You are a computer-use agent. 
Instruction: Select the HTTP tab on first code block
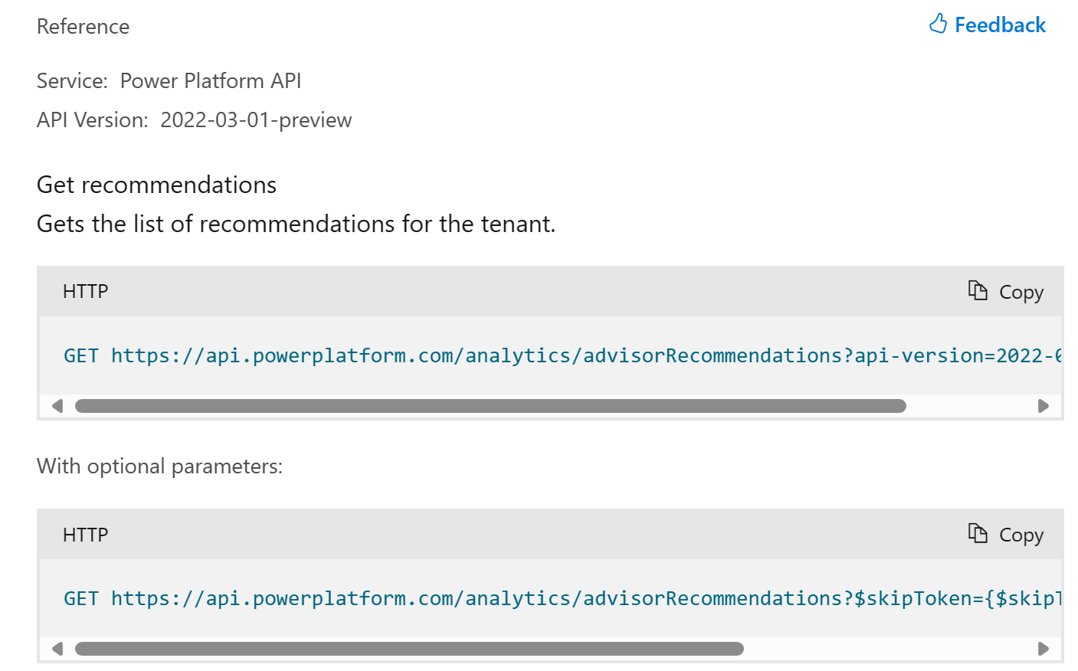(x=84, y=291)
